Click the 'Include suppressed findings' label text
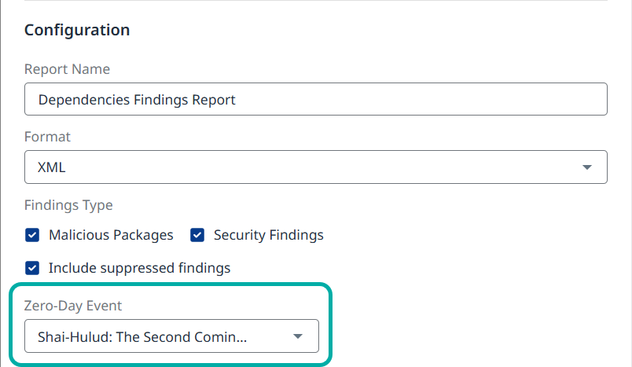 (139, 268)
